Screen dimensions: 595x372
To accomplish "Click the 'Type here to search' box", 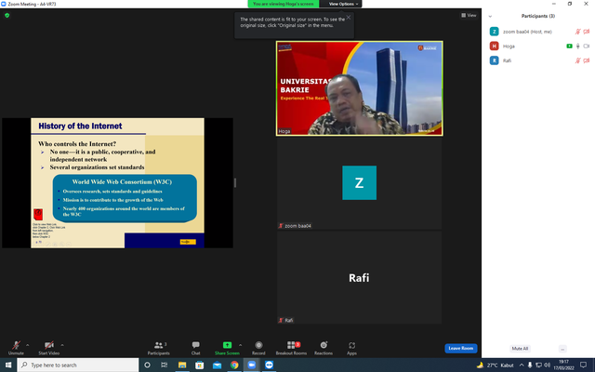I will point(78,365).
